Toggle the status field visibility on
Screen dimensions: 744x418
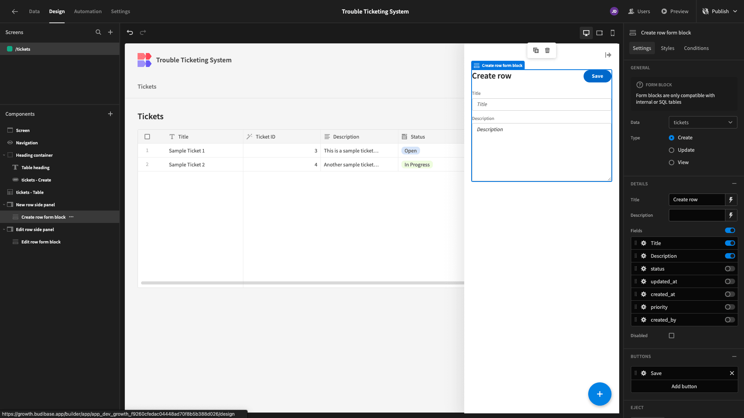730,269
